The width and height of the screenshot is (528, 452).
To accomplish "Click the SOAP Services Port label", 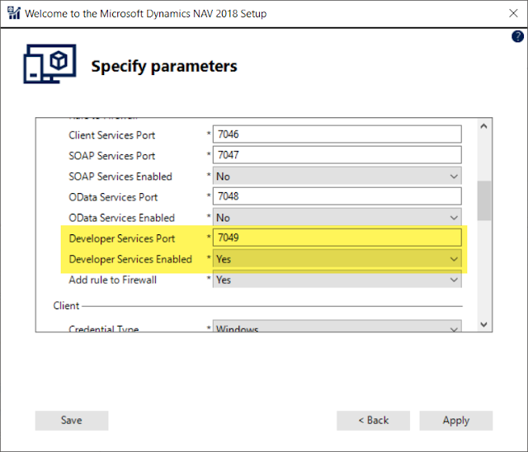I will point(112,156).
